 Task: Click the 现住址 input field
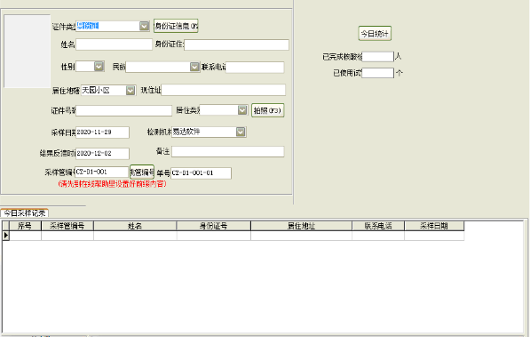[224, 90]
